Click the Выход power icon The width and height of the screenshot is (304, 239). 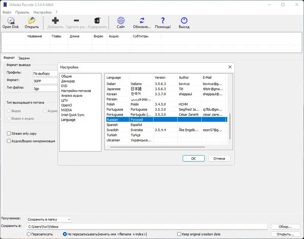184,21
